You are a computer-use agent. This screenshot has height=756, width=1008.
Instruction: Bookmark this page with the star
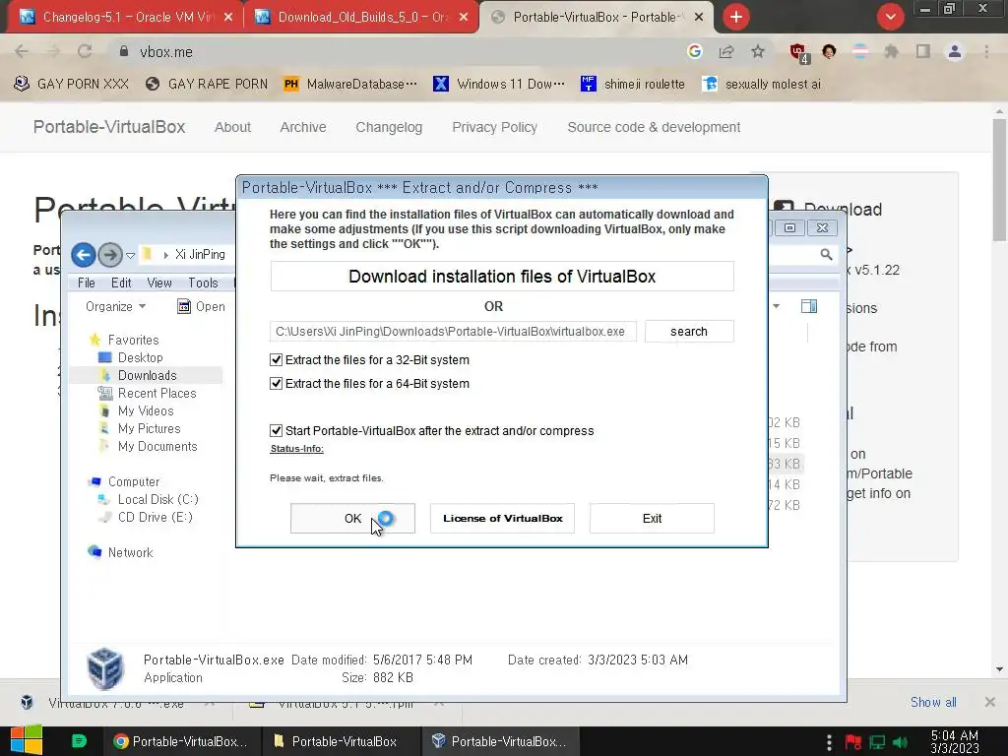(x=758, y=51)
